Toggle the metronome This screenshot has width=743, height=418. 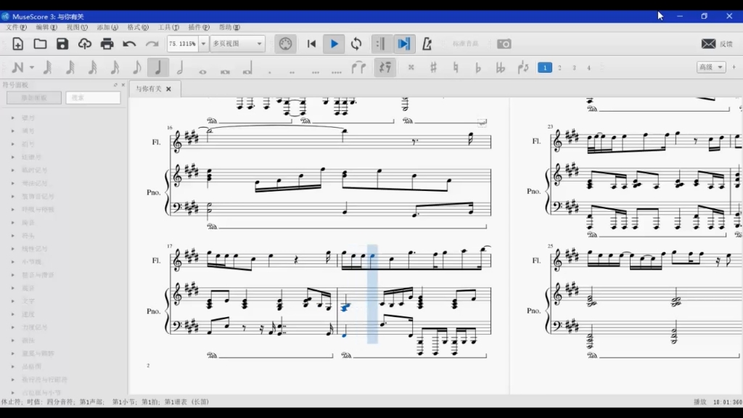click(427, 44)
